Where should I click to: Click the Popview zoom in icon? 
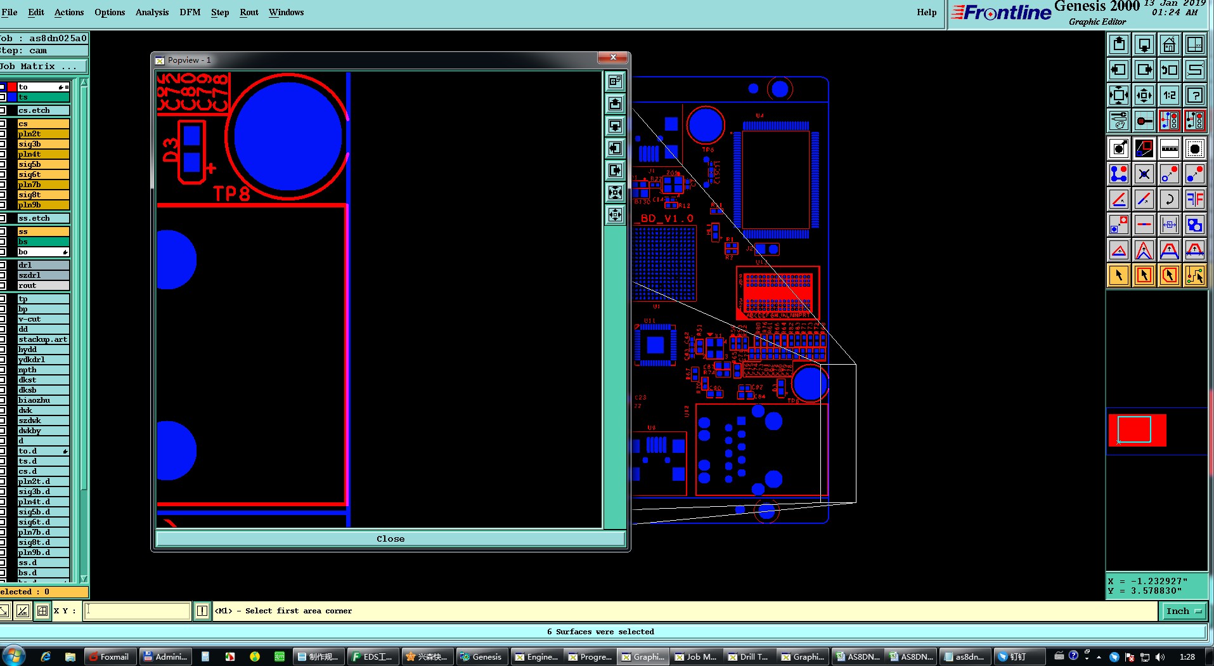[615, 193]
